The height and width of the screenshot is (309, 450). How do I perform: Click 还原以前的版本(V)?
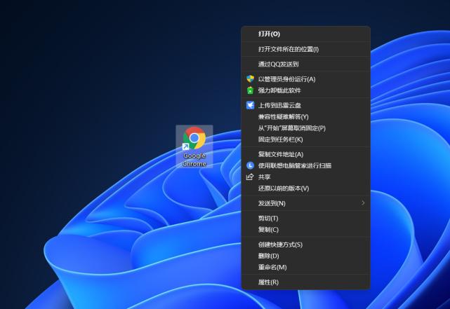click(306, 188)
